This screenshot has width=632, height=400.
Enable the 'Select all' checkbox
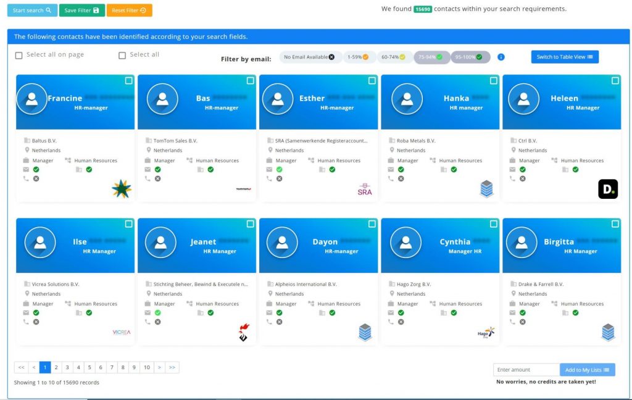[x=122, y=56]
